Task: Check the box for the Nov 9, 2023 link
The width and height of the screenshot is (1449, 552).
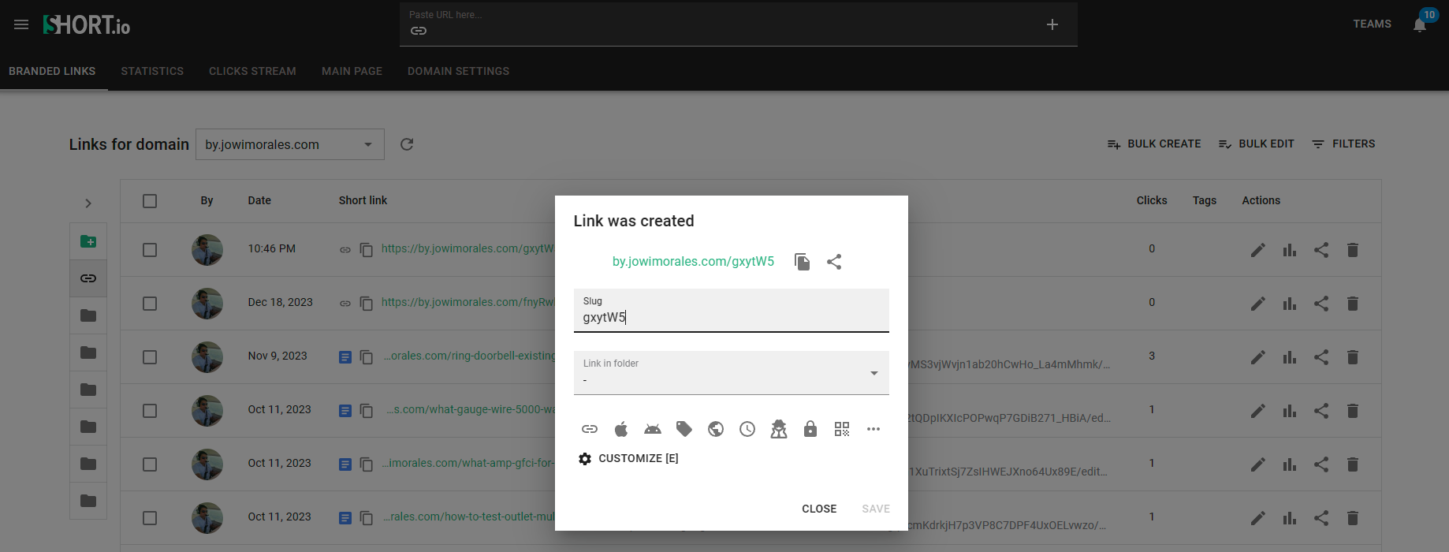Action: coord(150,357)
